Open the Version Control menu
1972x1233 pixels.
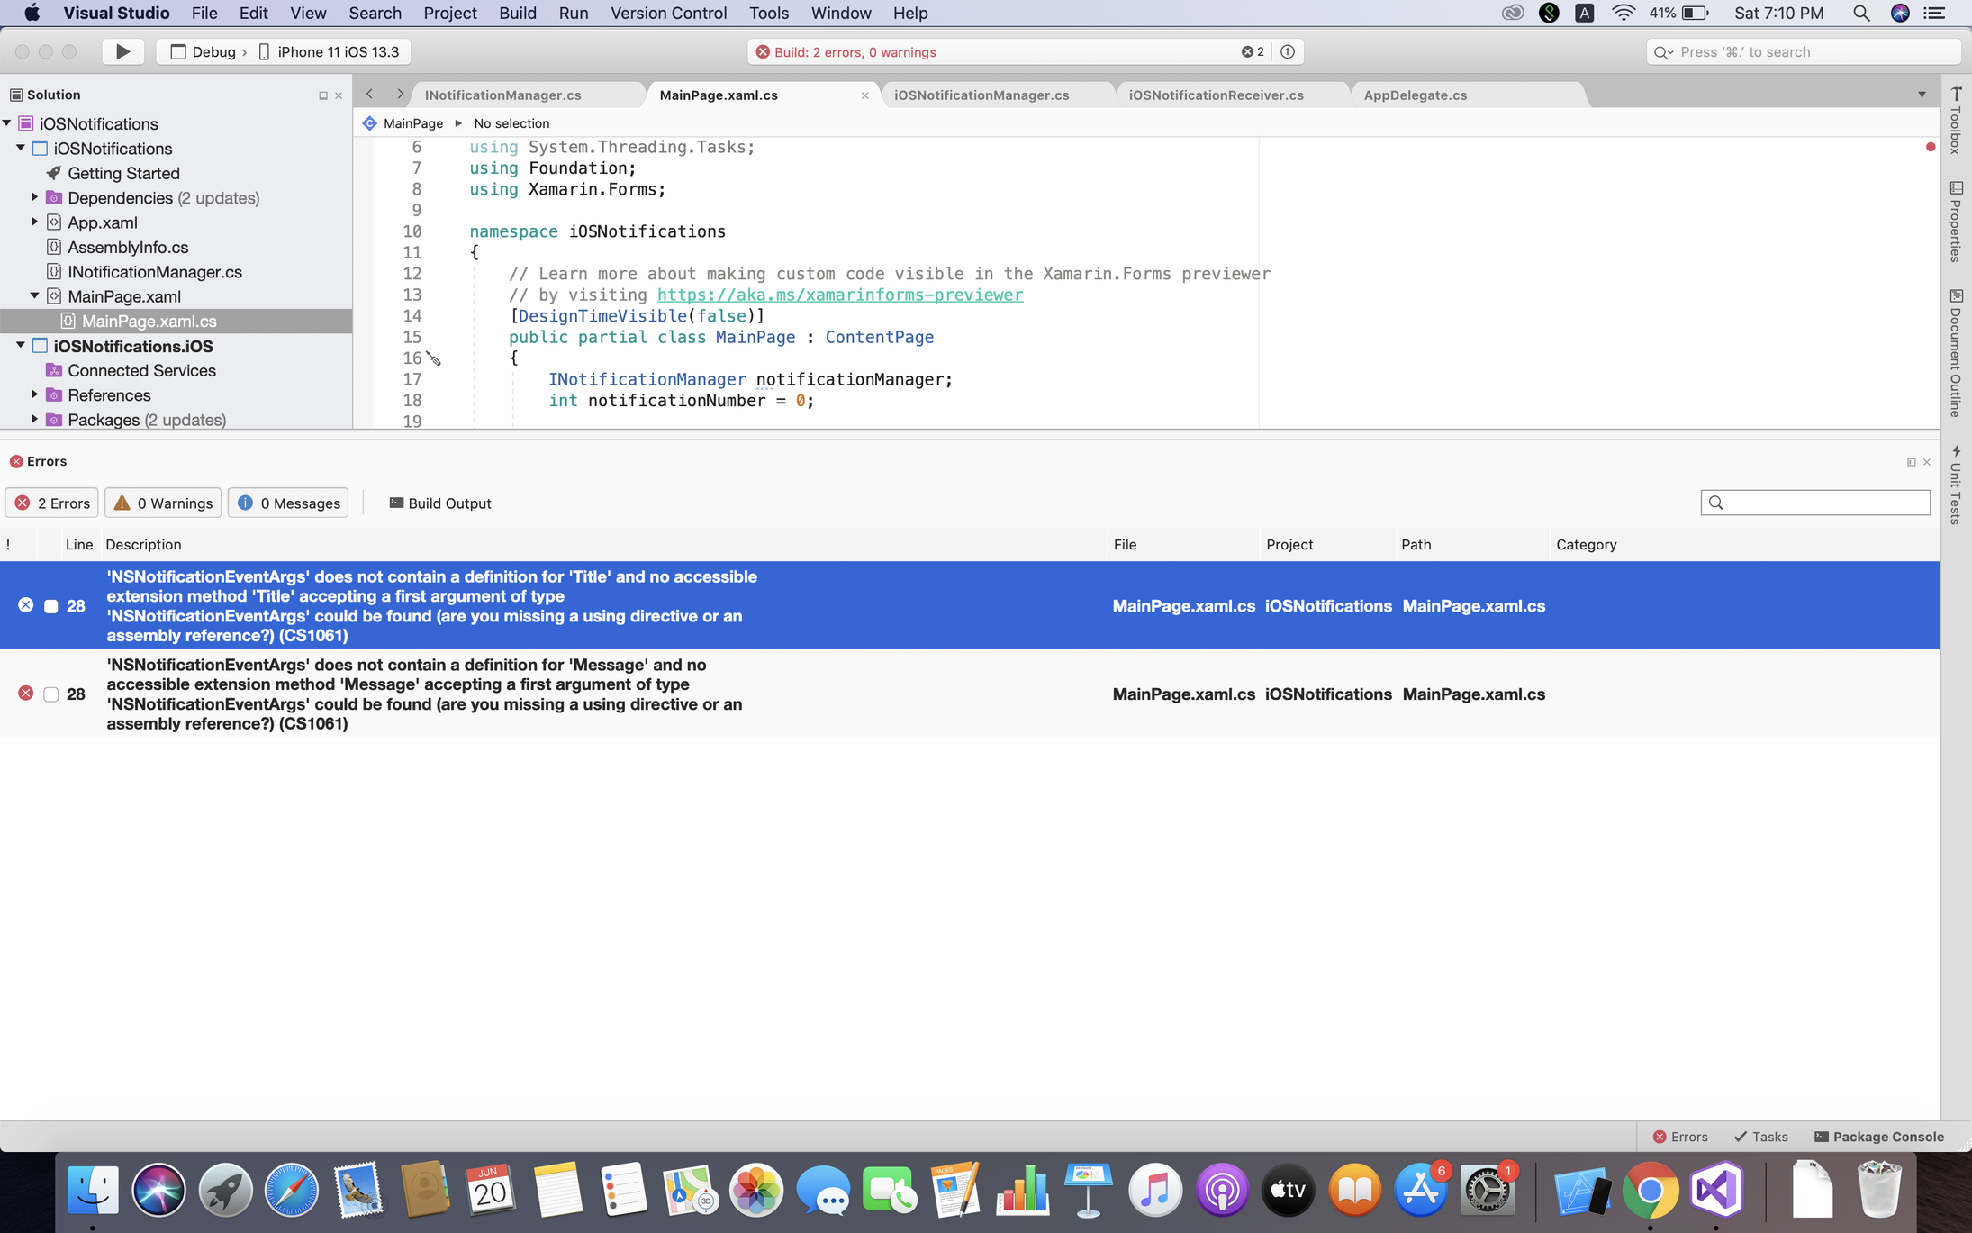pos(668,13)
